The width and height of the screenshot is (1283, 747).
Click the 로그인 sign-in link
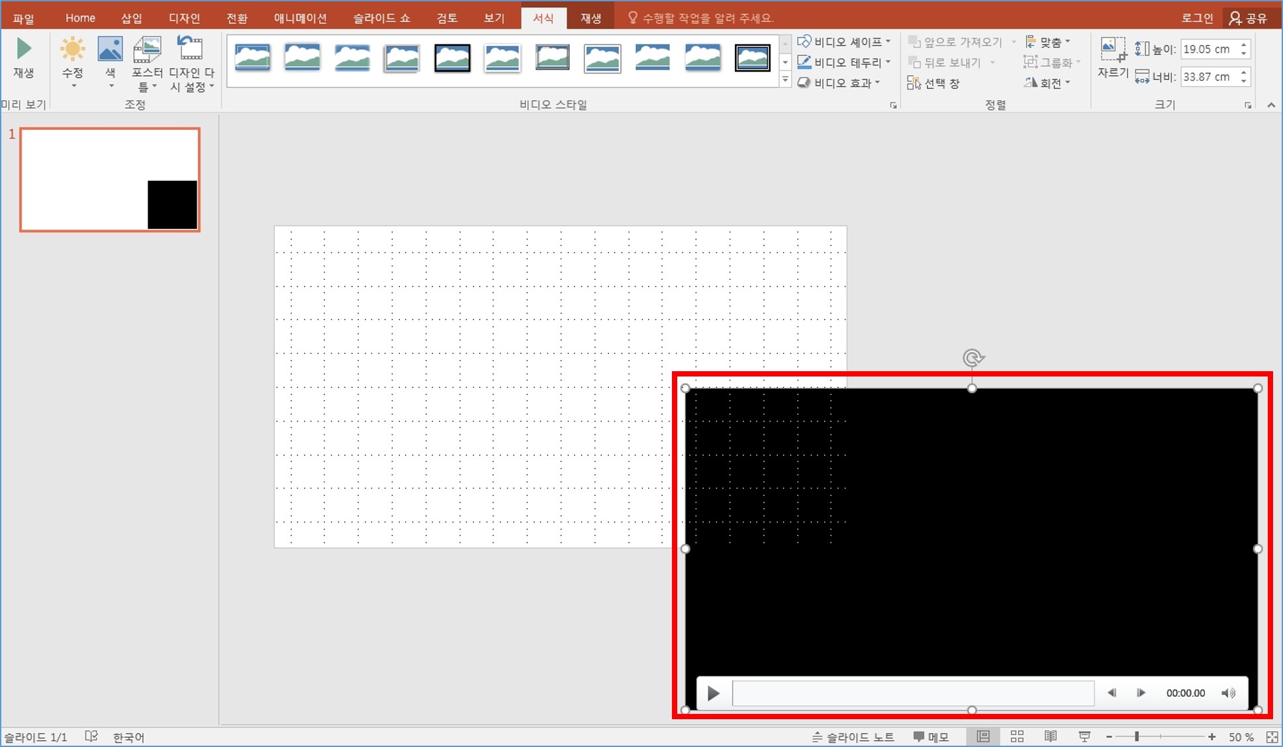pyautogui.click(x=1197, y=18)
